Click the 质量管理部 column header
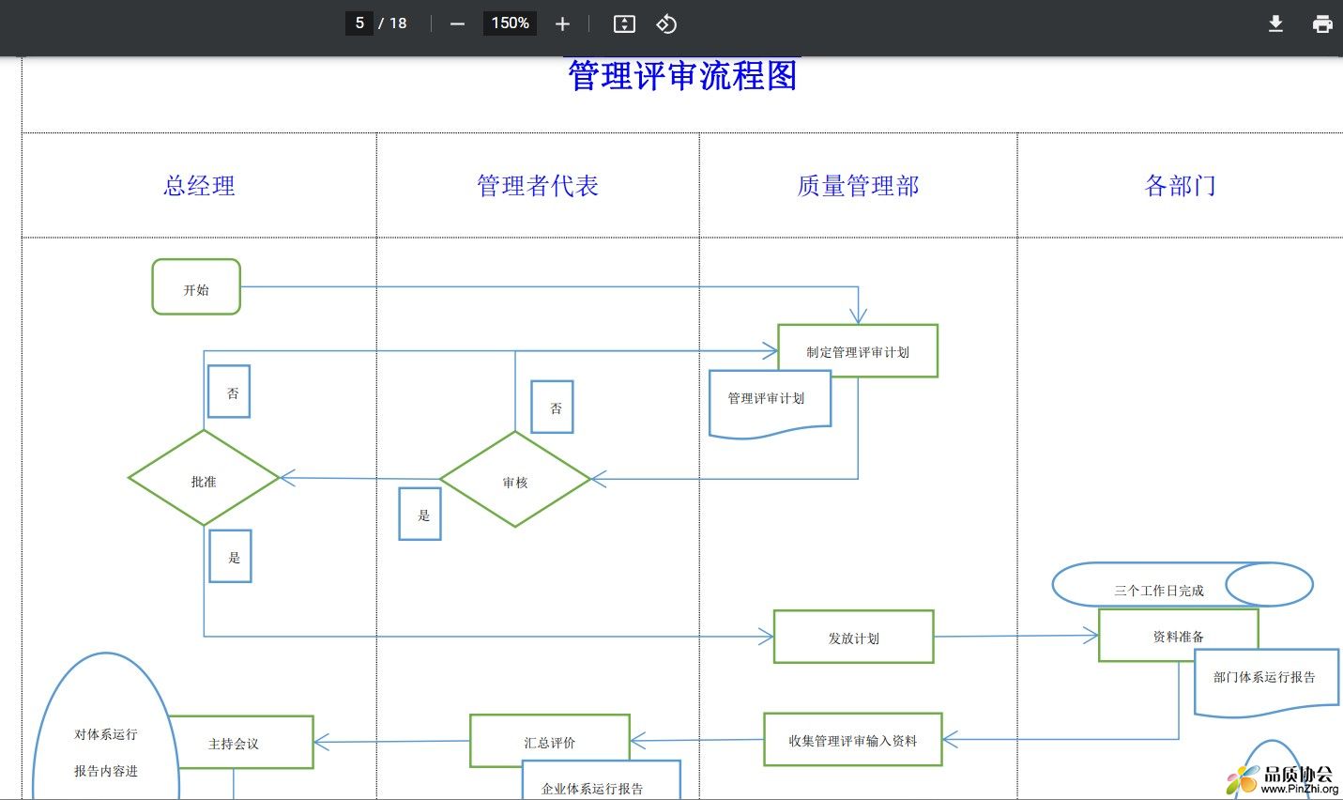 click(858, 186)
